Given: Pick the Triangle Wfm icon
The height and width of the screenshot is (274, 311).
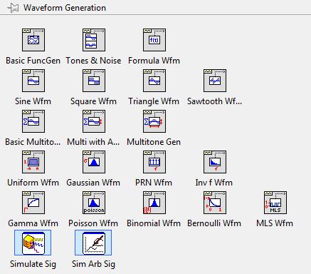Looking at the screenshot, I should point(154,81).
